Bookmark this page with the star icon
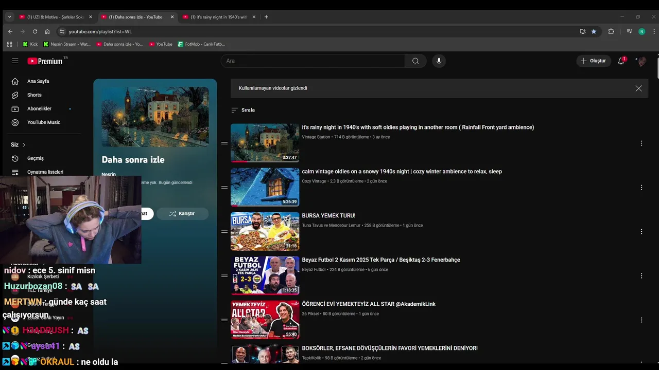 point(594,31)
